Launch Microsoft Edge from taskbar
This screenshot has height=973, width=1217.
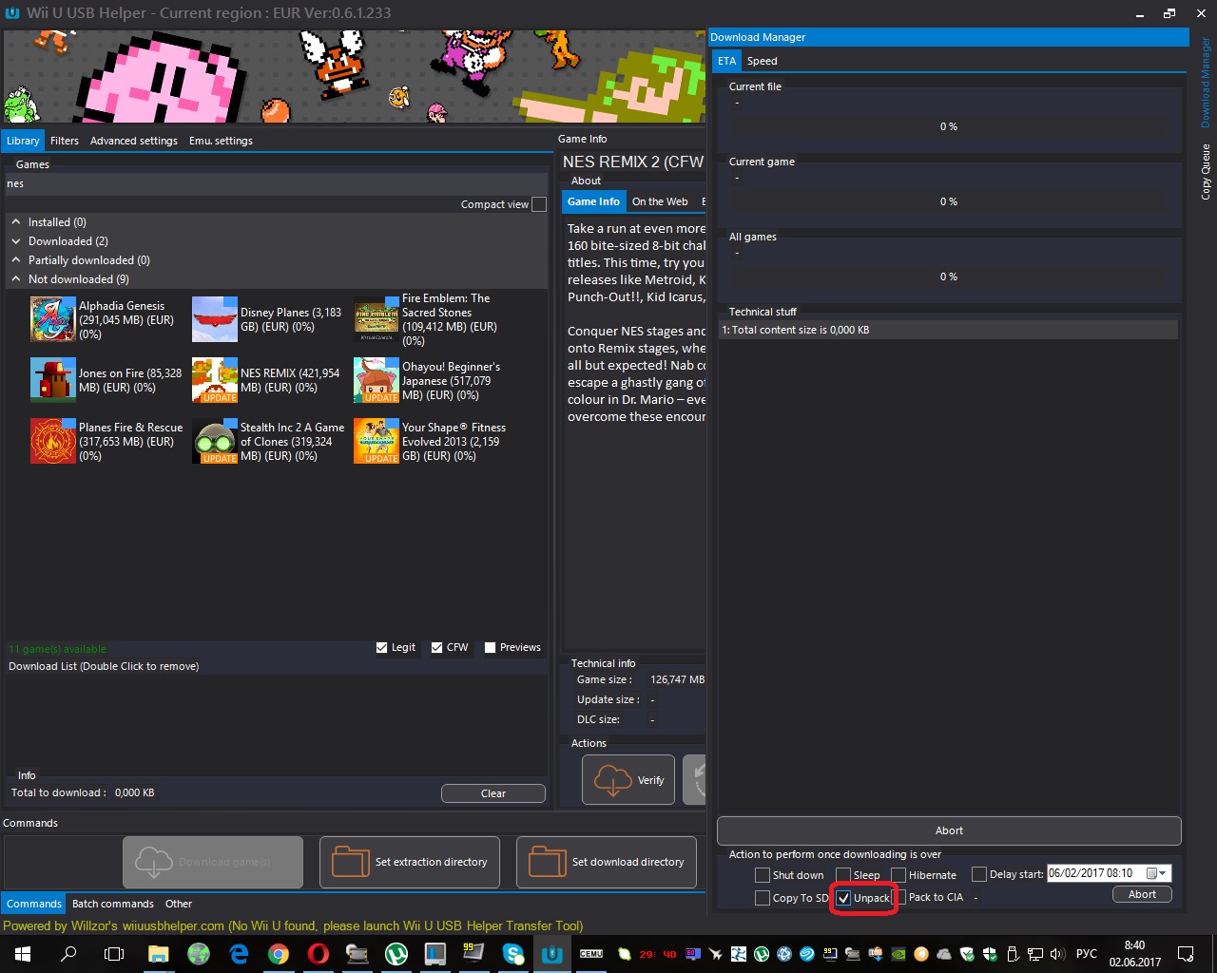tap(239, 954)
